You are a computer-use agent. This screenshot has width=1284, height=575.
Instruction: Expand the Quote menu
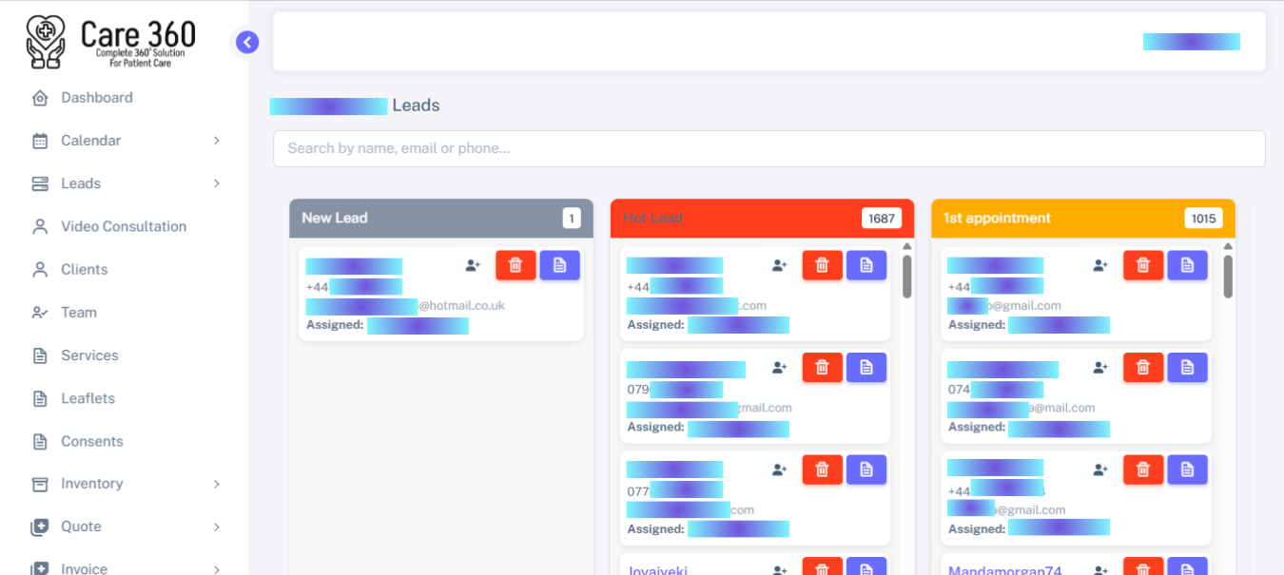(x=216, y=527)
